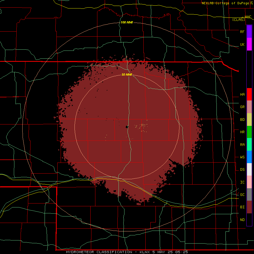Click the BI legend label
This screenshot has width=254, height=254.
point(242,207)
